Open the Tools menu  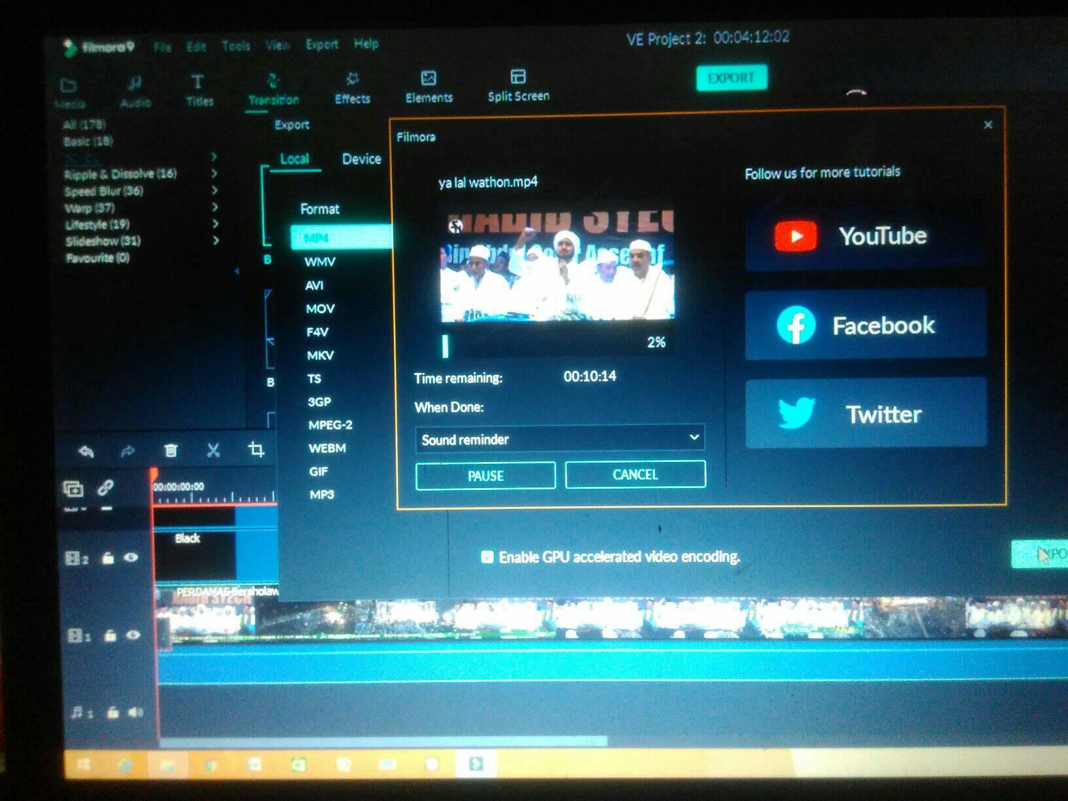click(236, 46)
